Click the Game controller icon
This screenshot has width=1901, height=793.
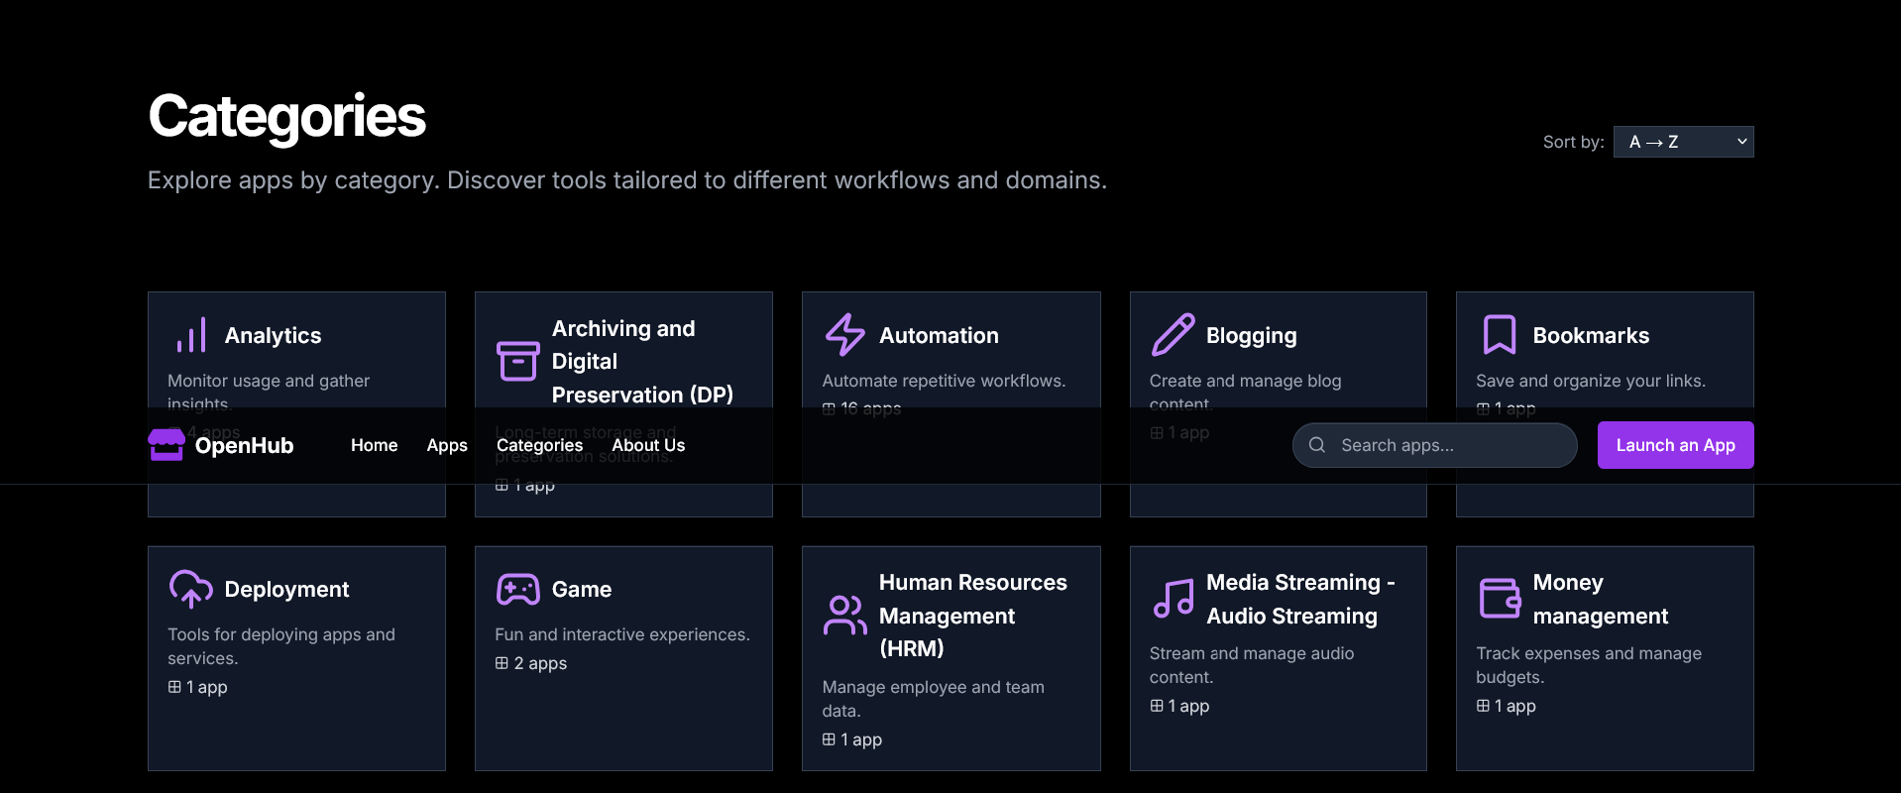pos(518,589)
